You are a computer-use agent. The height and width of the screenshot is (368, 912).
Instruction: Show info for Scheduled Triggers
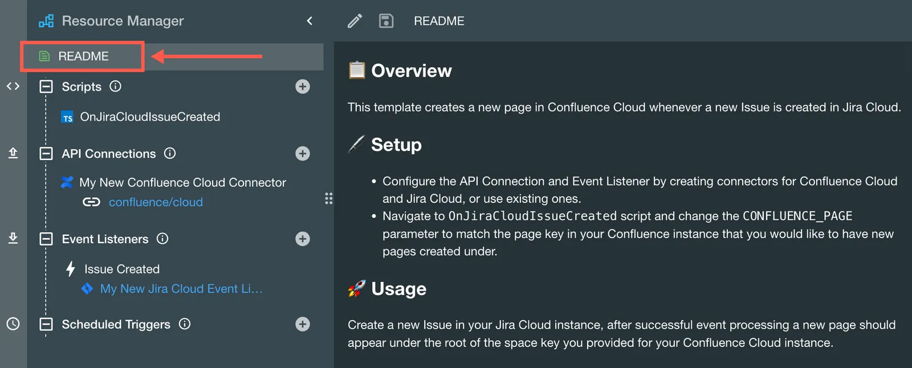[x=185, y=324]
